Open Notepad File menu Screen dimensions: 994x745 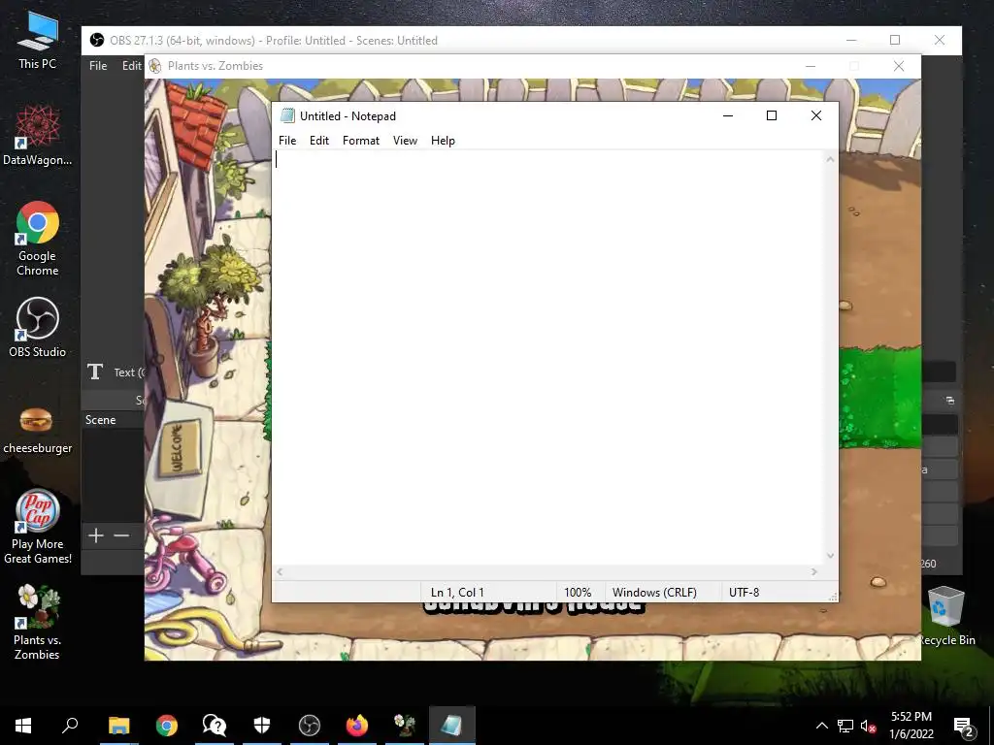click(287, 141)
